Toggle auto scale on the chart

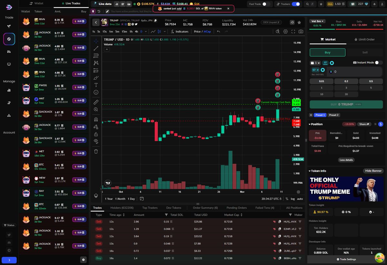point(300,199)
